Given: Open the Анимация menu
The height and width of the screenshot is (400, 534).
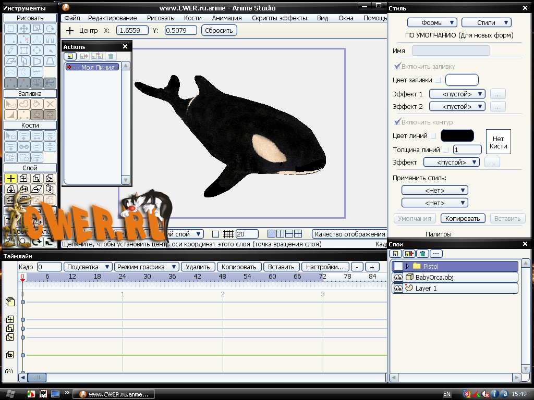Looking at the screenshot, I should [227, 18].
